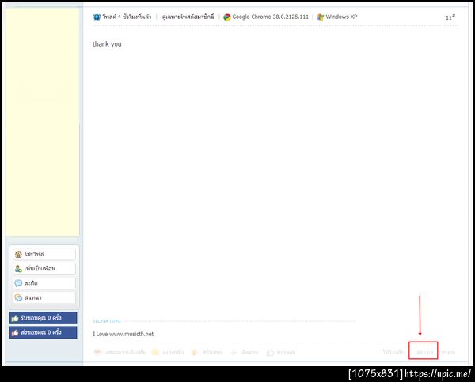The image size is (475, 382).
Task: Click the Google Chrome 38.0.2125.111 text
Action: 270,17
